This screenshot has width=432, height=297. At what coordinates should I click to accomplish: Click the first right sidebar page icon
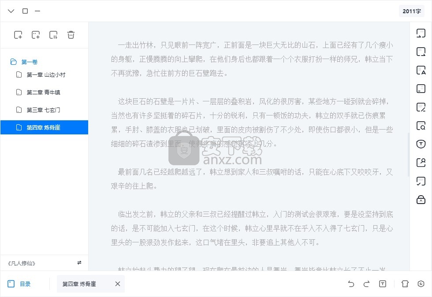421,33
